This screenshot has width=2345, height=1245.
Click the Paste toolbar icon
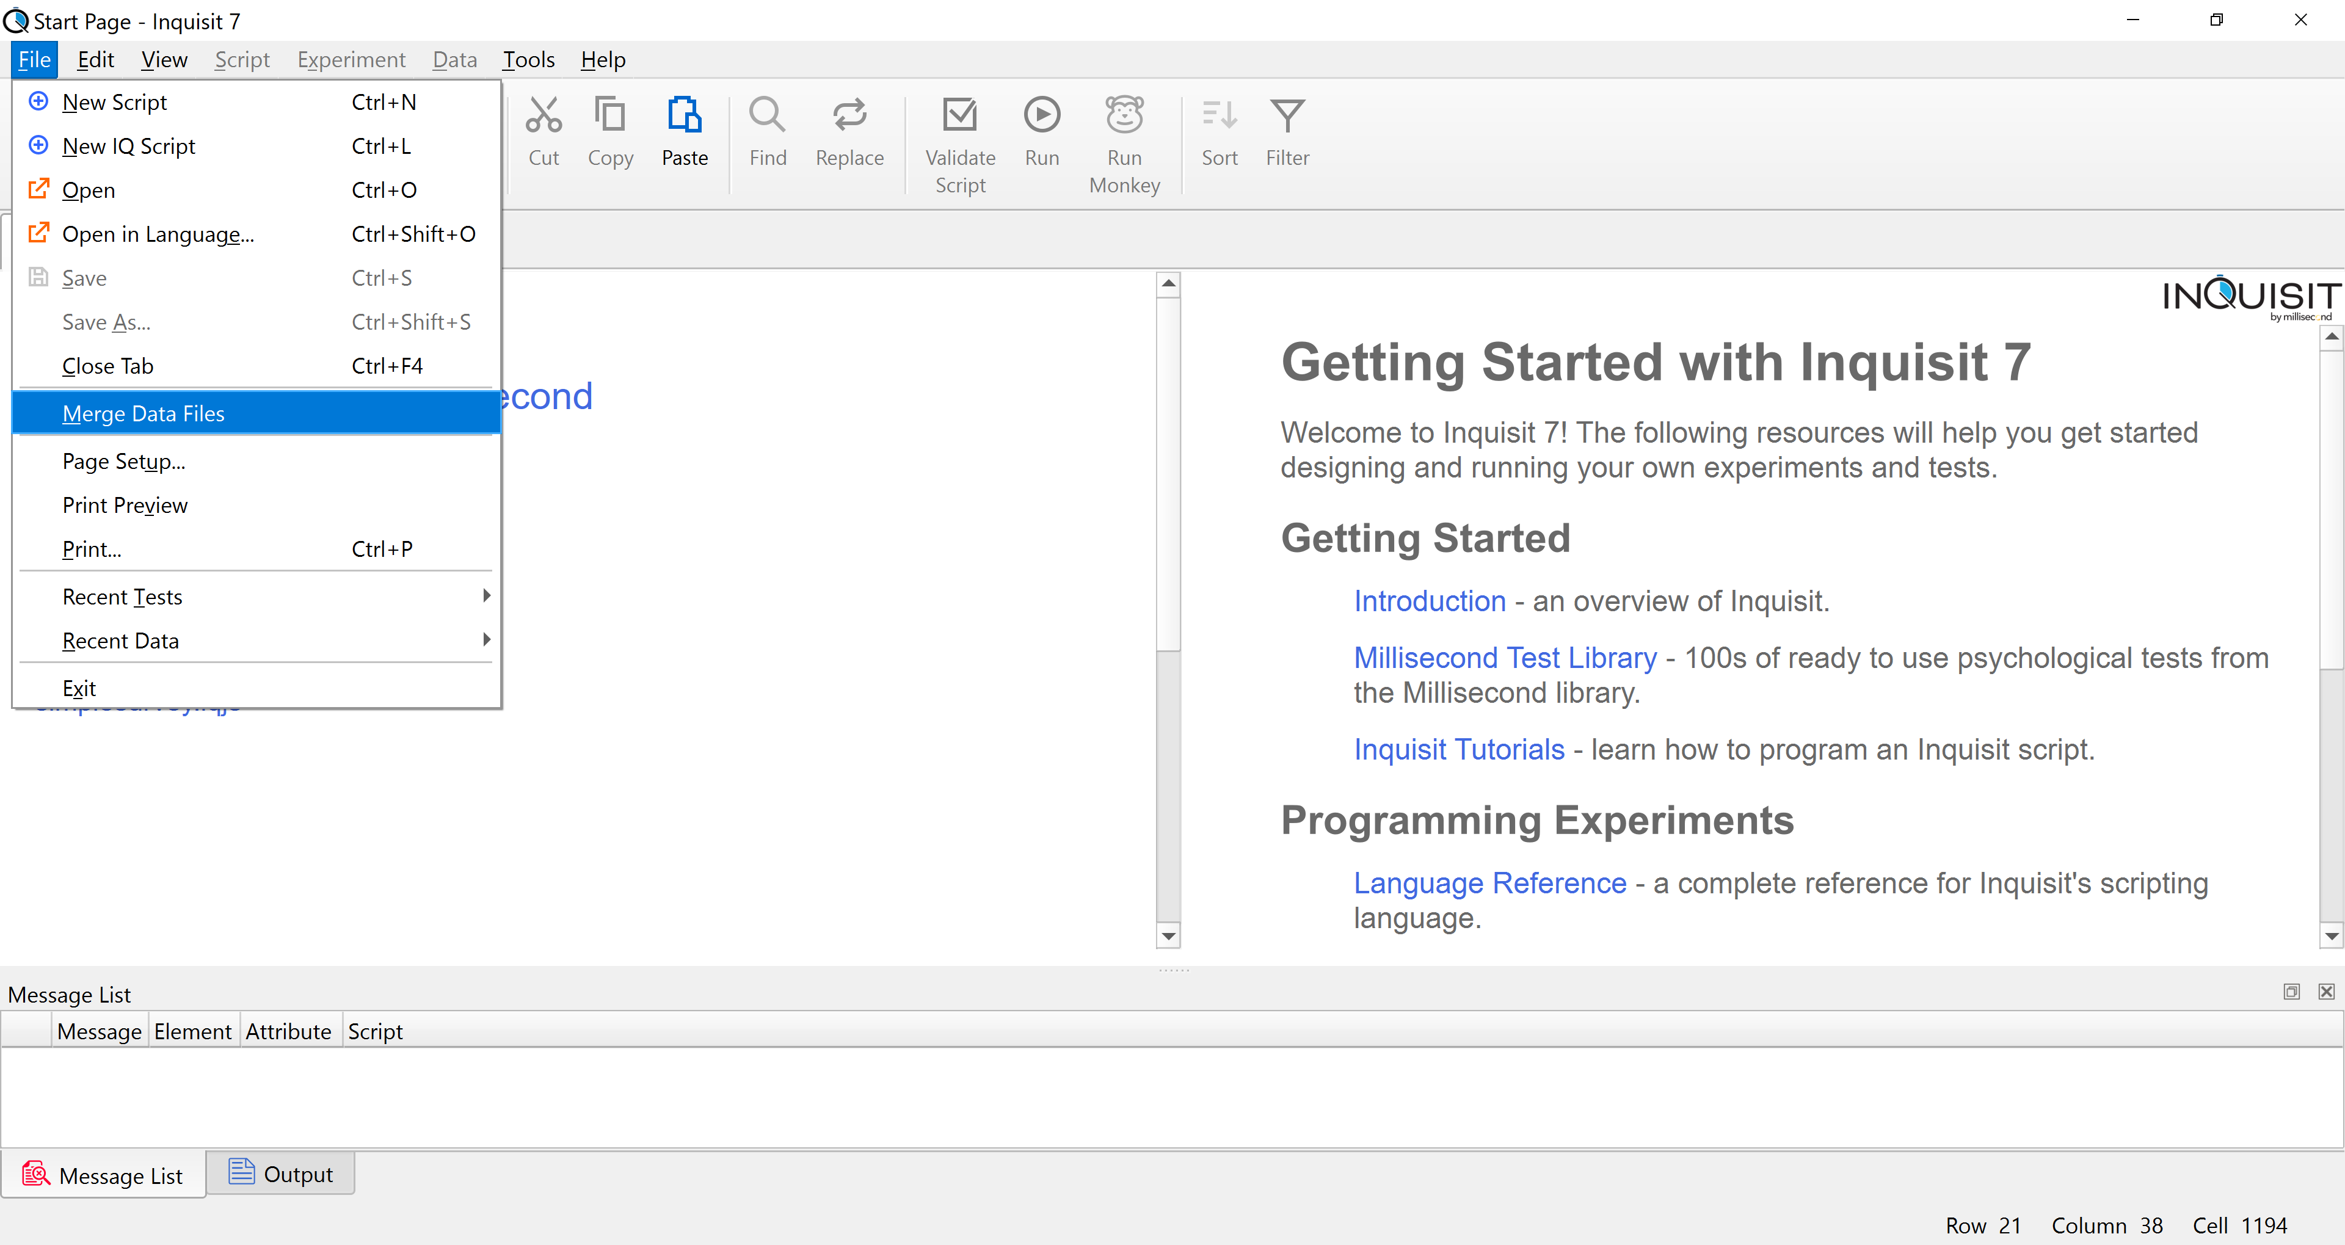[x=685, y=133]
